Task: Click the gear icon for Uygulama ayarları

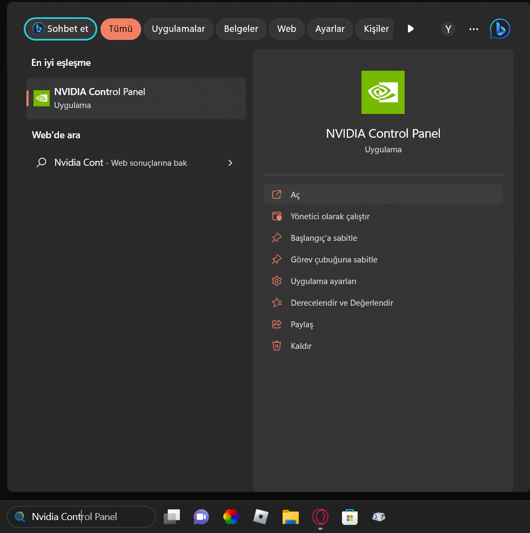Action: (x=277, y=281)
